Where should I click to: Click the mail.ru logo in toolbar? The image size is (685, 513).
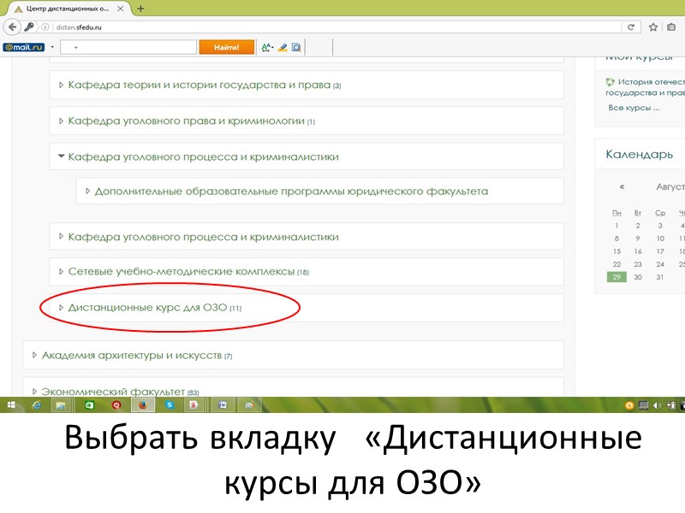pyautogui.click(x=24, y=47)
